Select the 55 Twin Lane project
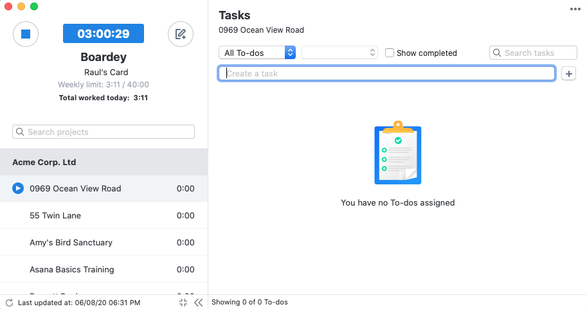Viewport: 587px width, 309px height. (104, 215)
